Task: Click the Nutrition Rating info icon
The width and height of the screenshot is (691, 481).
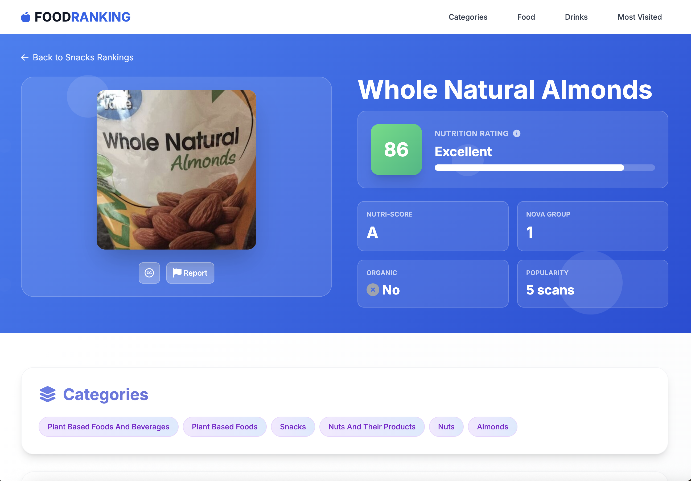Action: click(x=516, y=134)
